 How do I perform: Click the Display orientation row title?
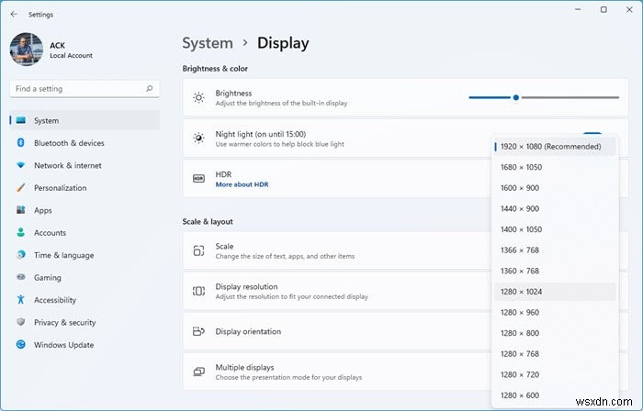(248, 331)
